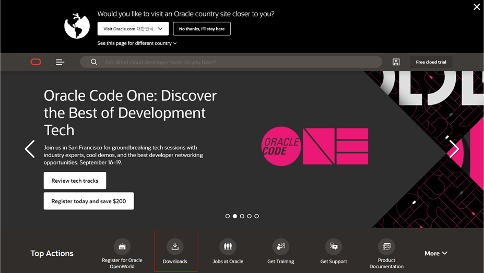Go to next carousel slide arrow

coord(454,149)
